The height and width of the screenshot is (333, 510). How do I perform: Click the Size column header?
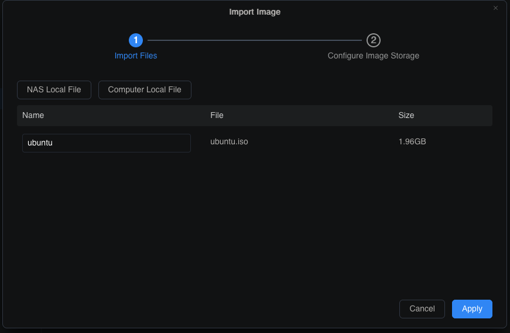click(x=406, y=116)
